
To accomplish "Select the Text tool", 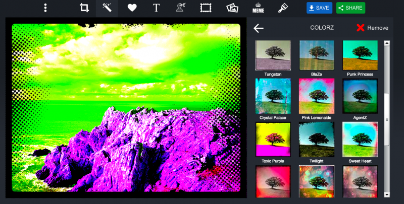I will [x=156, y=8].
